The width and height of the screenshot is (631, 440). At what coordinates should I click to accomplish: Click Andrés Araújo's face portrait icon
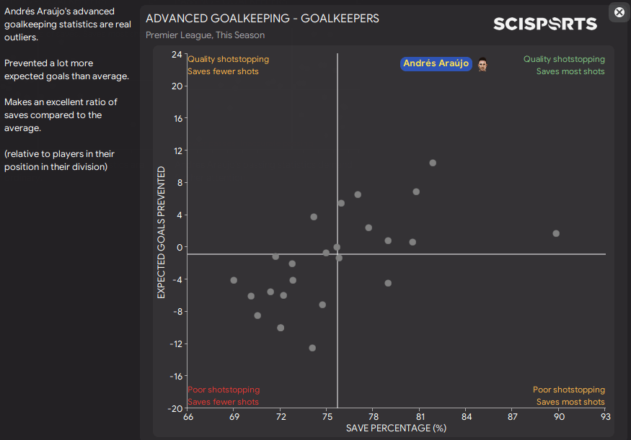tap(482, 64)
